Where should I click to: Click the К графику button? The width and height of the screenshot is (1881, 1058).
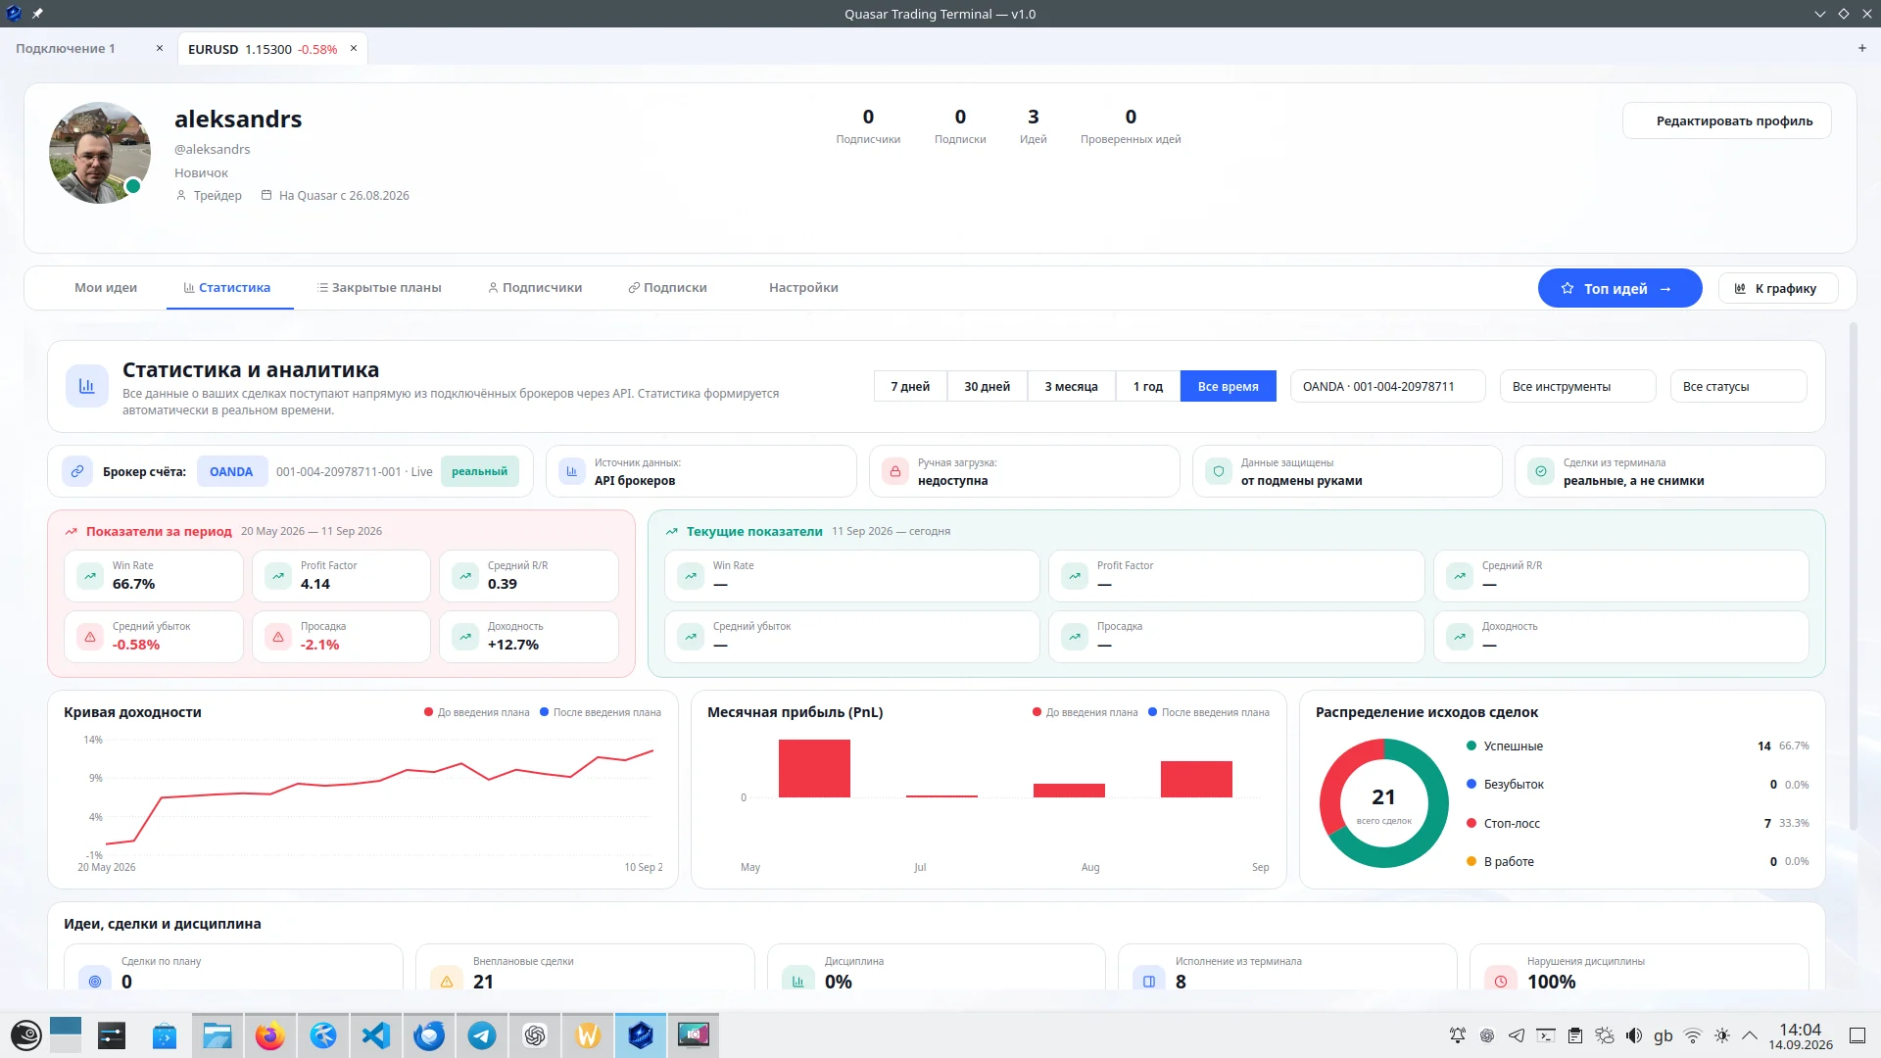[x=1778, y=288]
